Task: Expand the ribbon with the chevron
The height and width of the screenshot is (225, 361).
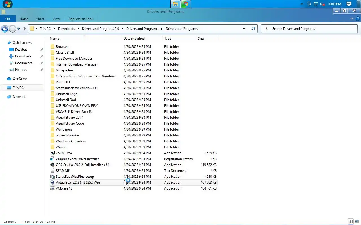Action: [352, 19]
